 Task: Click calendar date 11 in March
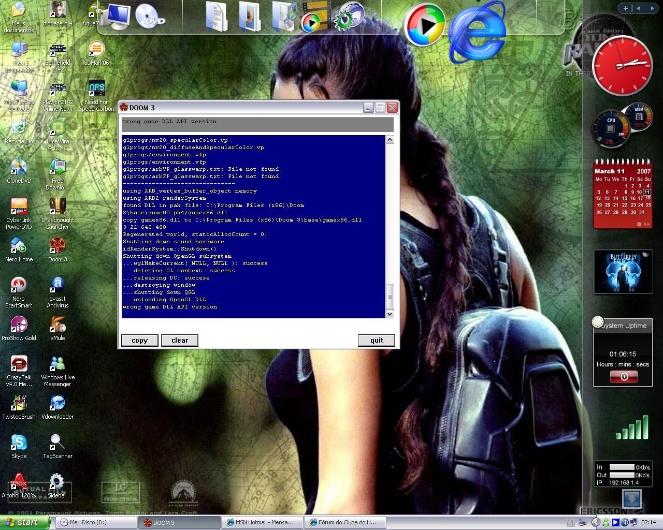coord(647,192)
